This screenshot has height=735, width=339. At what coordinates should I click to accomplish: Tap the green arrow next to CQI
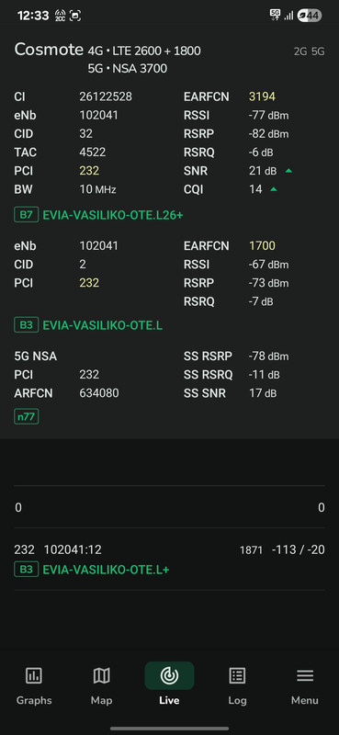click(274, 189)
